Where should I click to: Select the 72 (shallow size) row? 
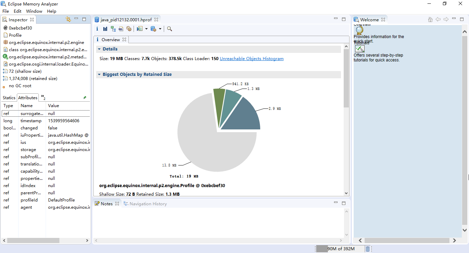pyautogui.click(x=46, y=71)
